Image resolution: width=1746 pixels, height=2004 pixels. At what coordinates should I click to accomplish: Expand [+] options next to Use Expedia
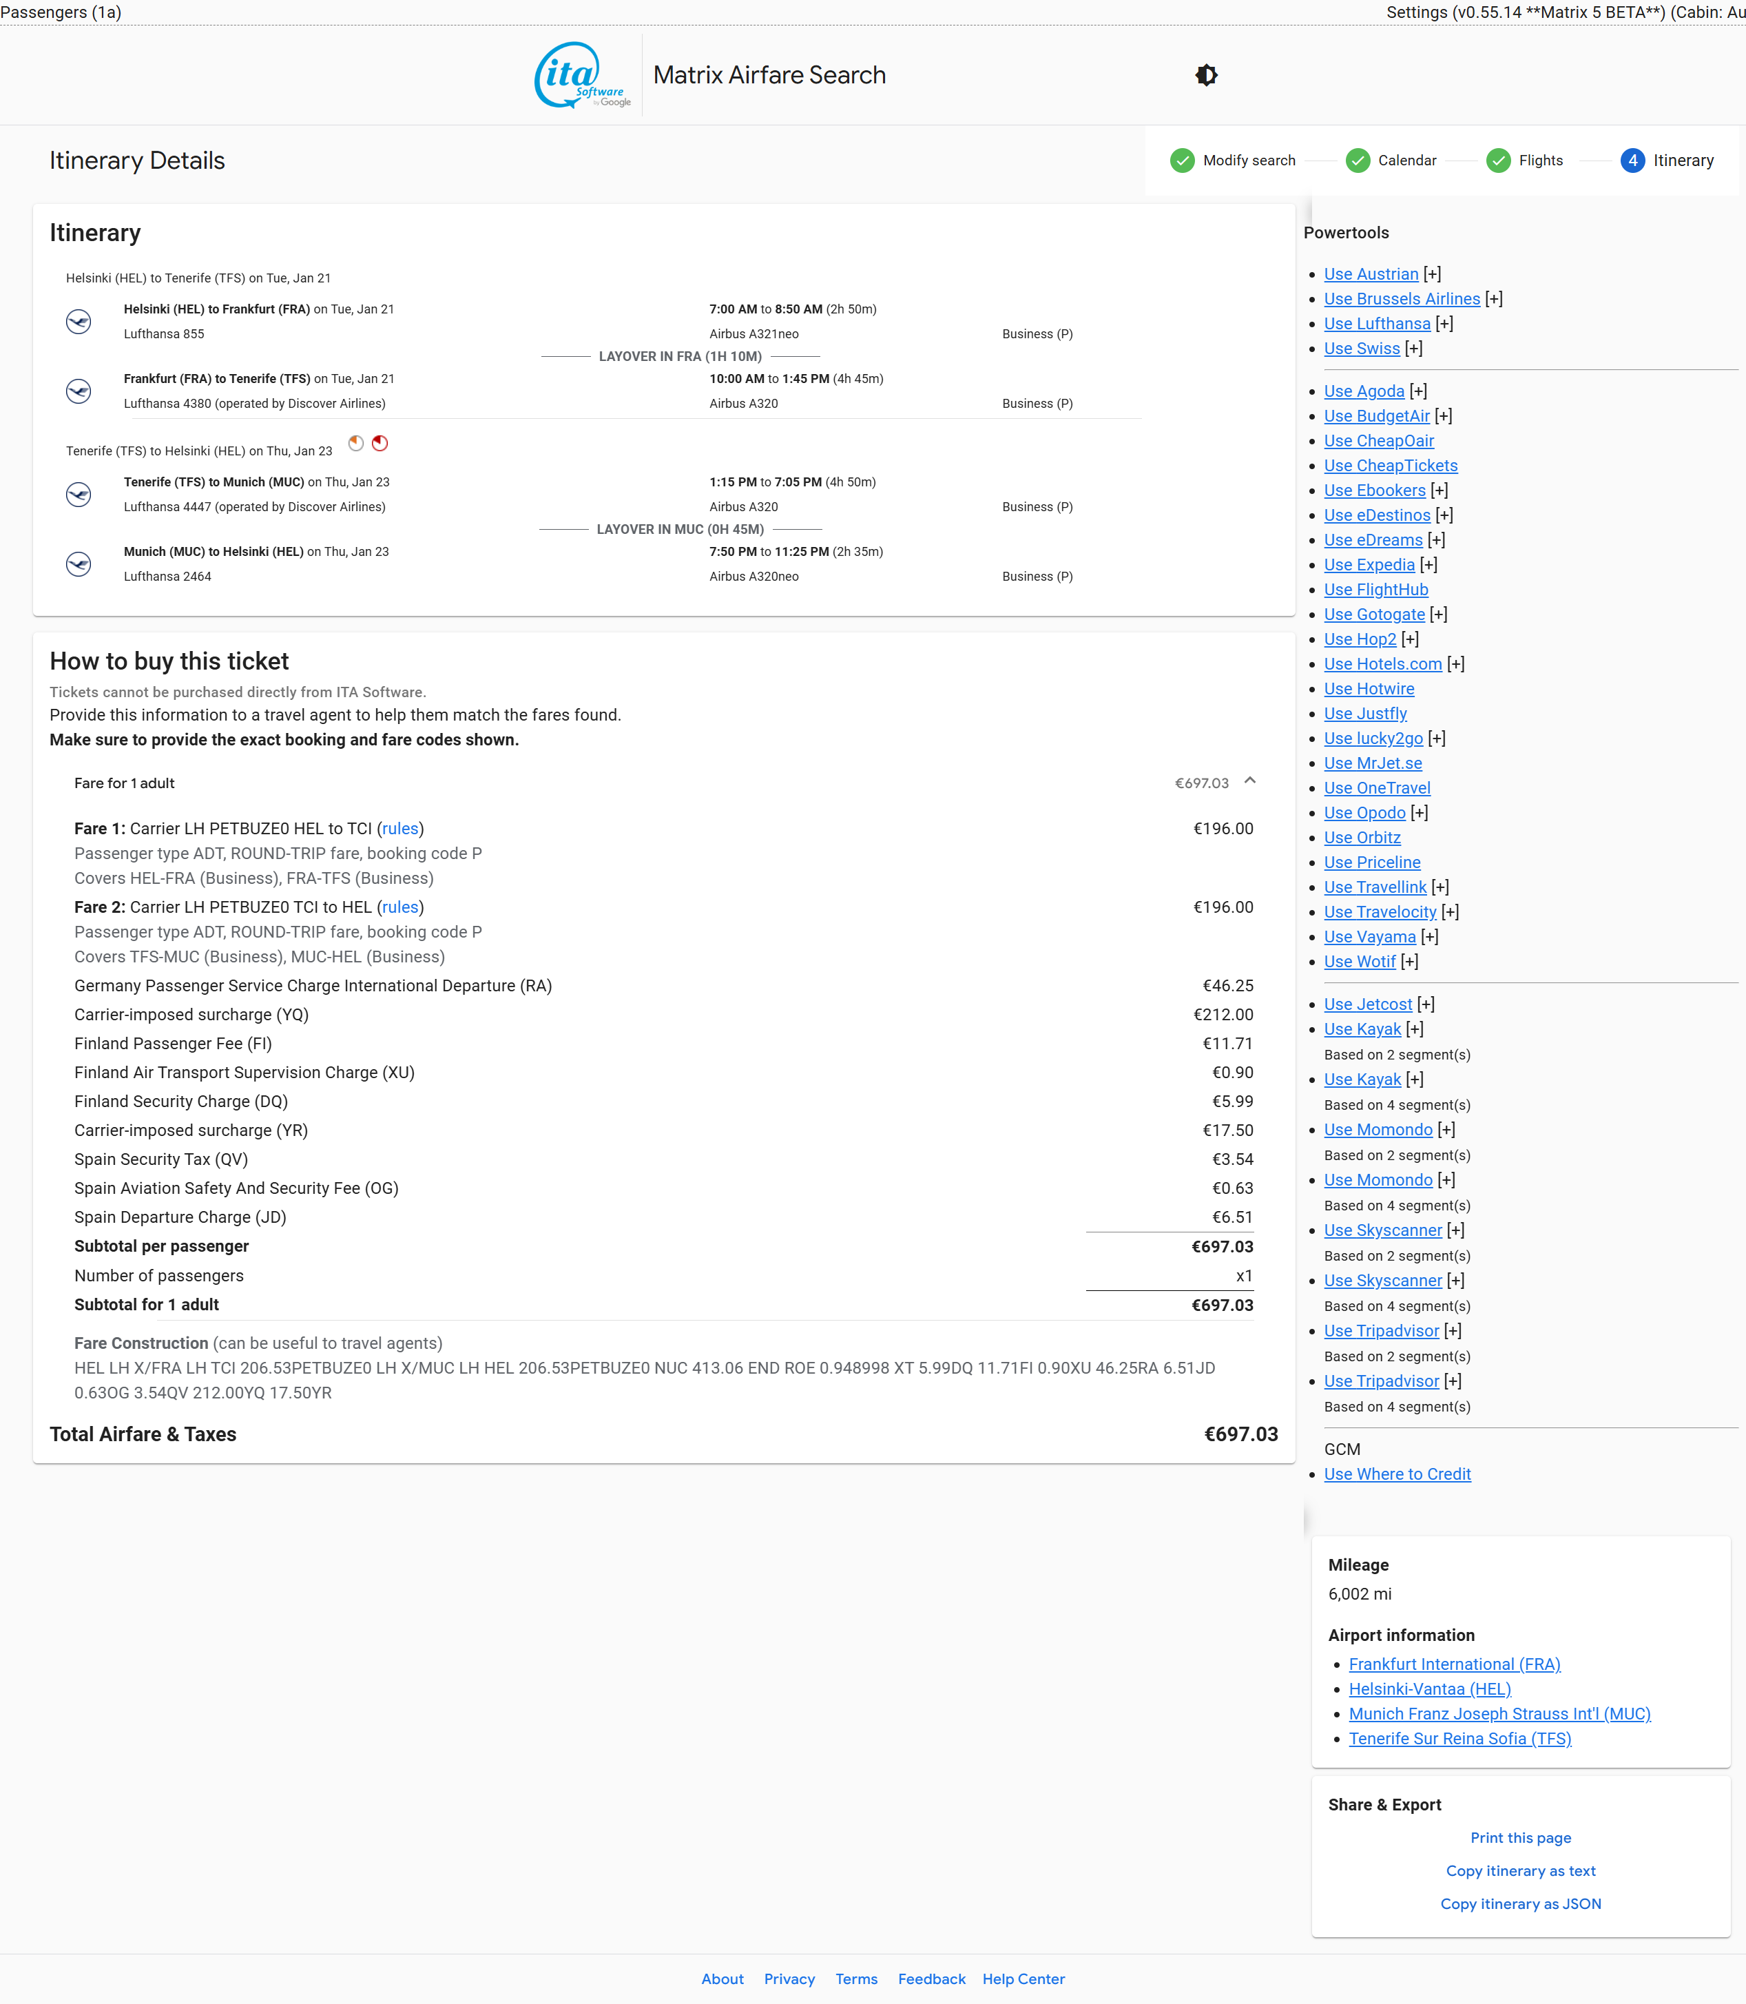point(1428,564)
